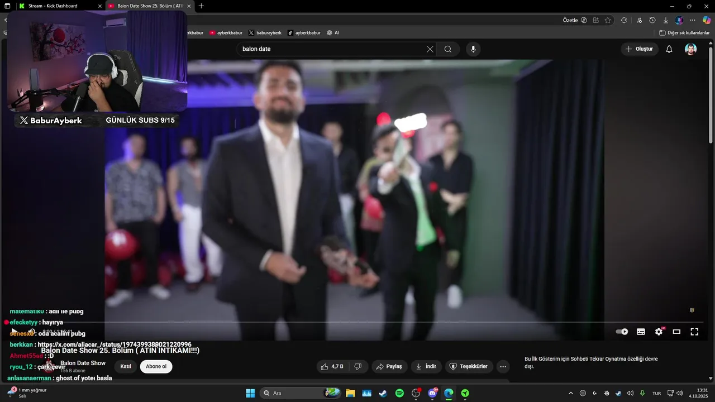
Task: Open the weather widget 1 mm yağmur
Action: click(x=28, y=393)
